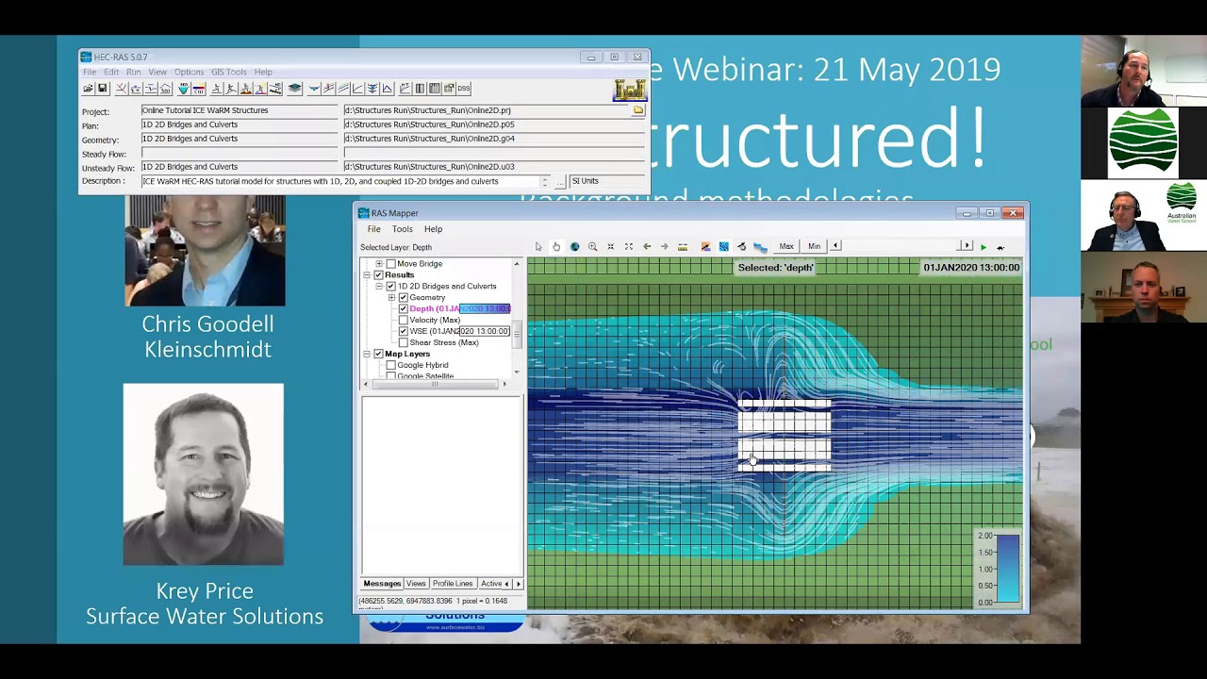This screenshot has width=1207, height=679.
Task: Browse project folder icon beside project path
Action: click(x=638, y=110)
